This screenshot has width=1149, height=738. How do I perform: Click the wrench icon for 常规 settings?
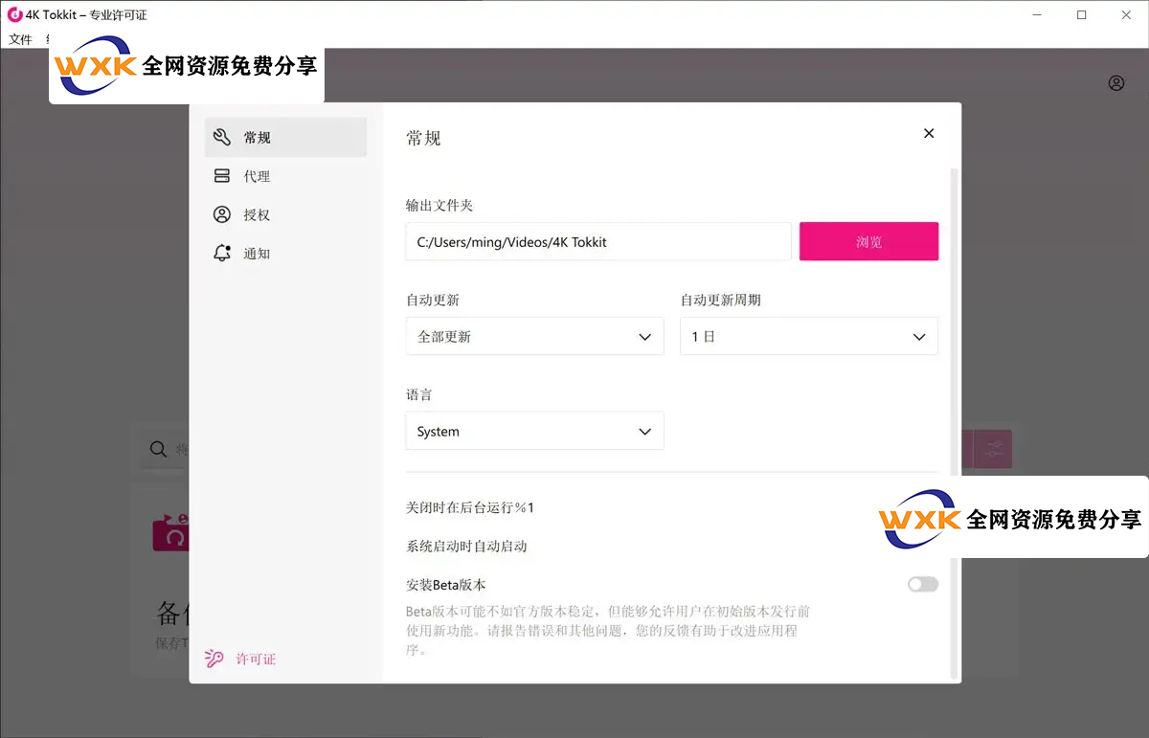(x=222, y=137)
